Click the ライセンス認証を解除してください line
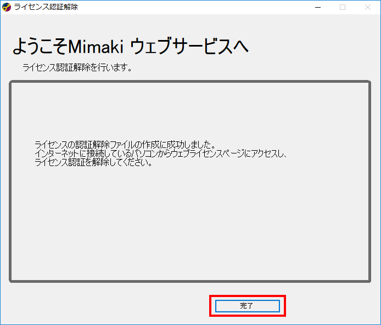This screenshot has width=381, height=325. point(93,163)
